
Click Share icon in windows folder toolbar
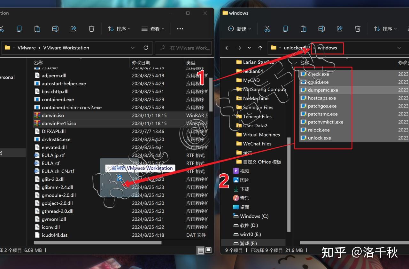click(x=340, y=29)
